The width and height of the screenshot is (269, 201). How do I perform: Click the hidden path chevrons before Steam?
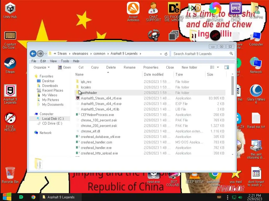click(55, 53)
